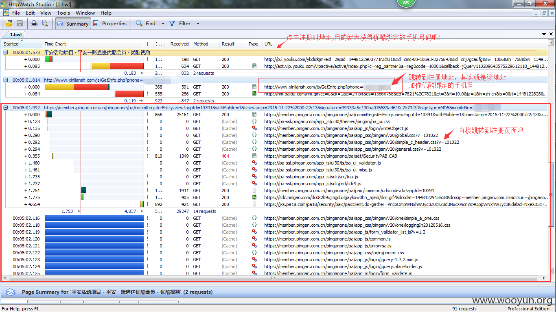Click the '14 requests' group summary
This screenshot has width=556, height=312.
[205, 211]
